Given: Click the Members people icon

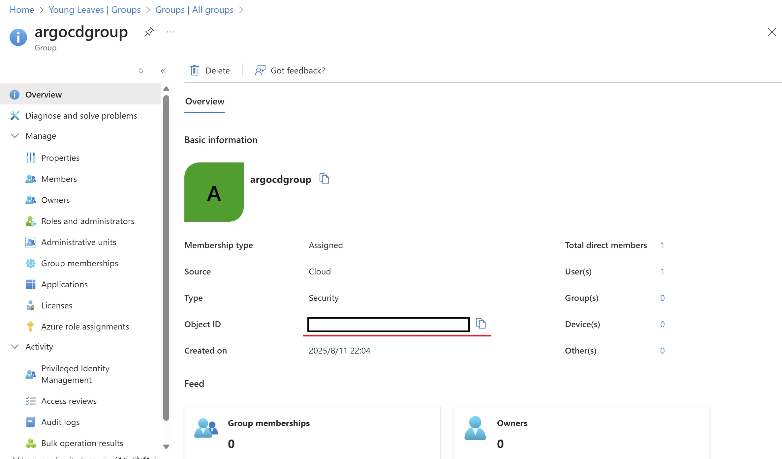Looking at the screenshot, I should 30,179.
